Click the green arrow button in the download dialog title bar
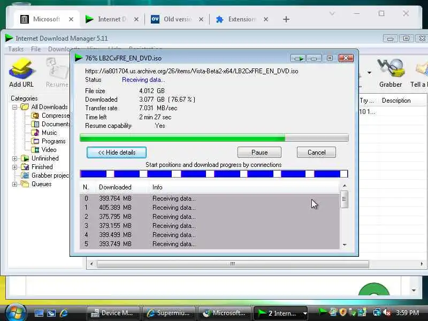The image size is (428, 321). pos(298,58)
